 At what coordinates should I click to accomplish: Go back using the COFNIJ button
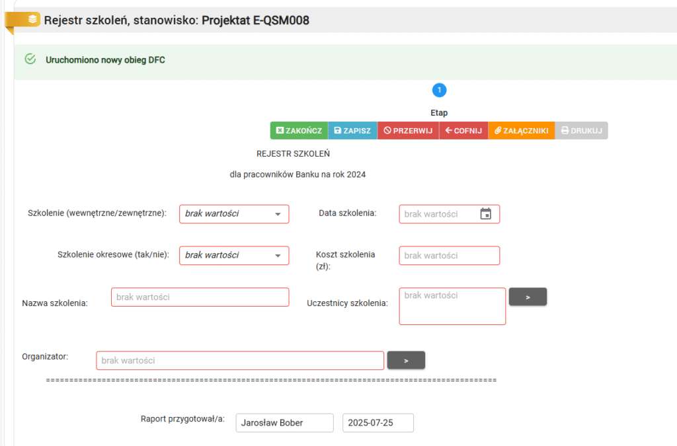tap(463, 131)
